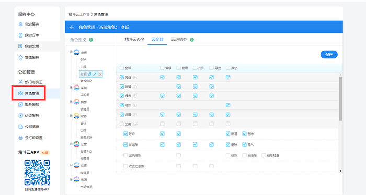The height and width of the screenshot is (195, 366).
Task: Click the green help icon beside 云进销存
Action: [192, 40]
